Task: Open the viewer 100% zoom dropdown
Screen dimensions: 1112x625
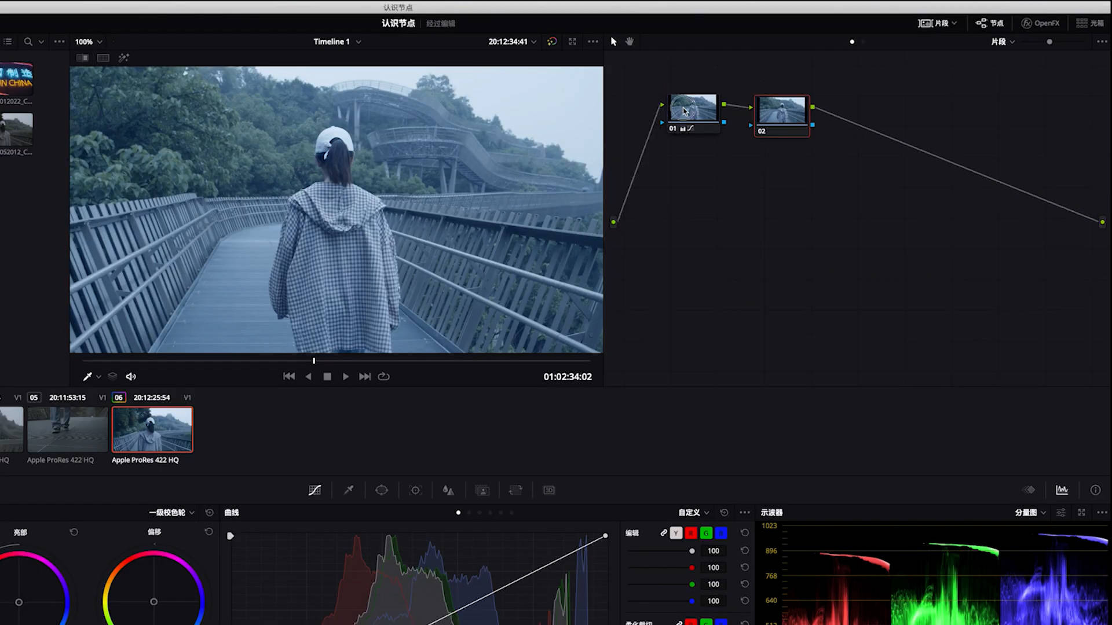Action: point(89,42)
